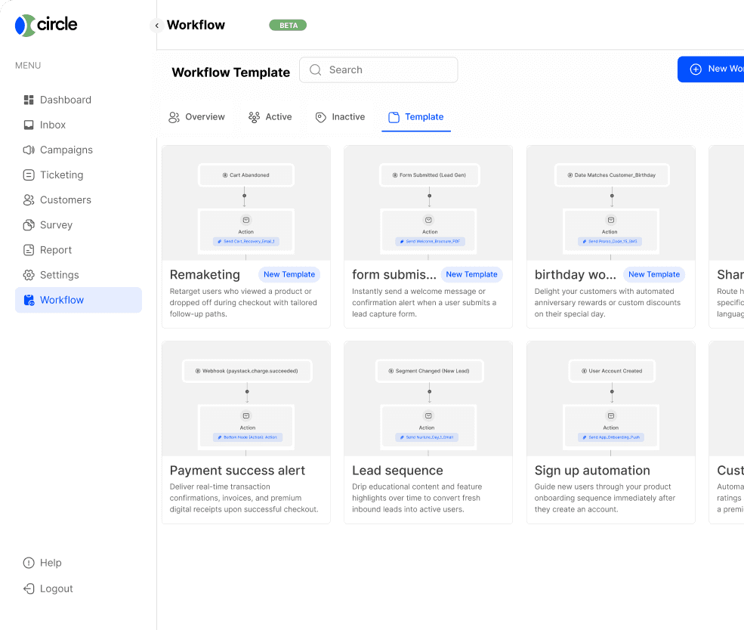Click the Inactive tag icon
744x630 pixels.
pos(321,117)
